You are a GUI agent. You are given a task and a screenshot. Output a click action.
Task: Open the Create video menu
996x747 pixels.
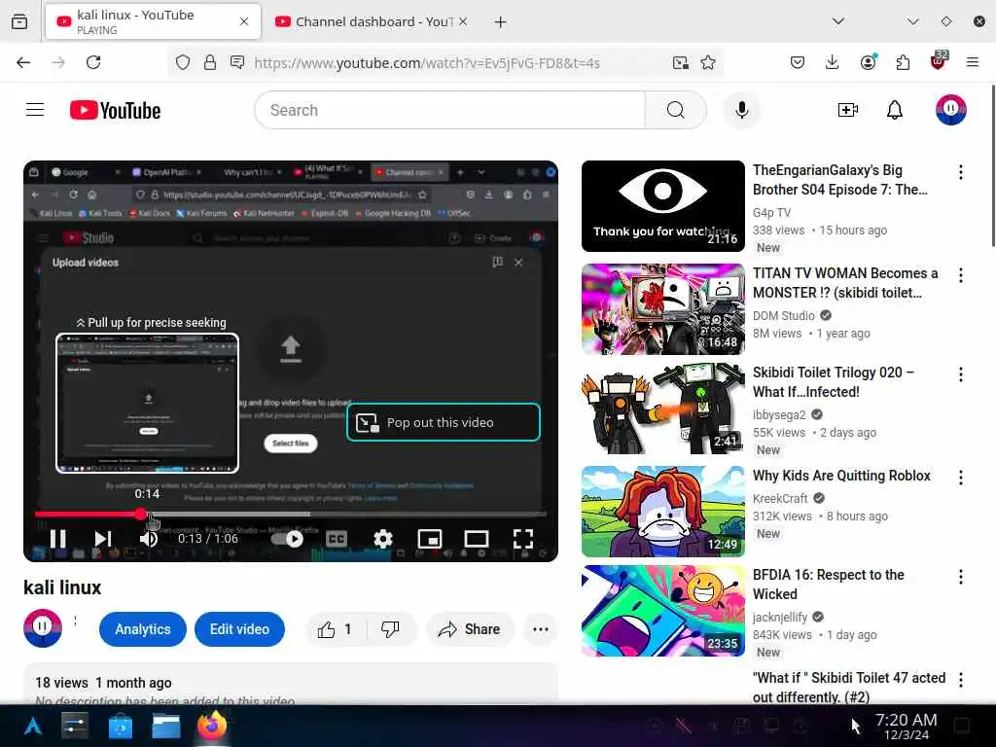tap(848, 110)
